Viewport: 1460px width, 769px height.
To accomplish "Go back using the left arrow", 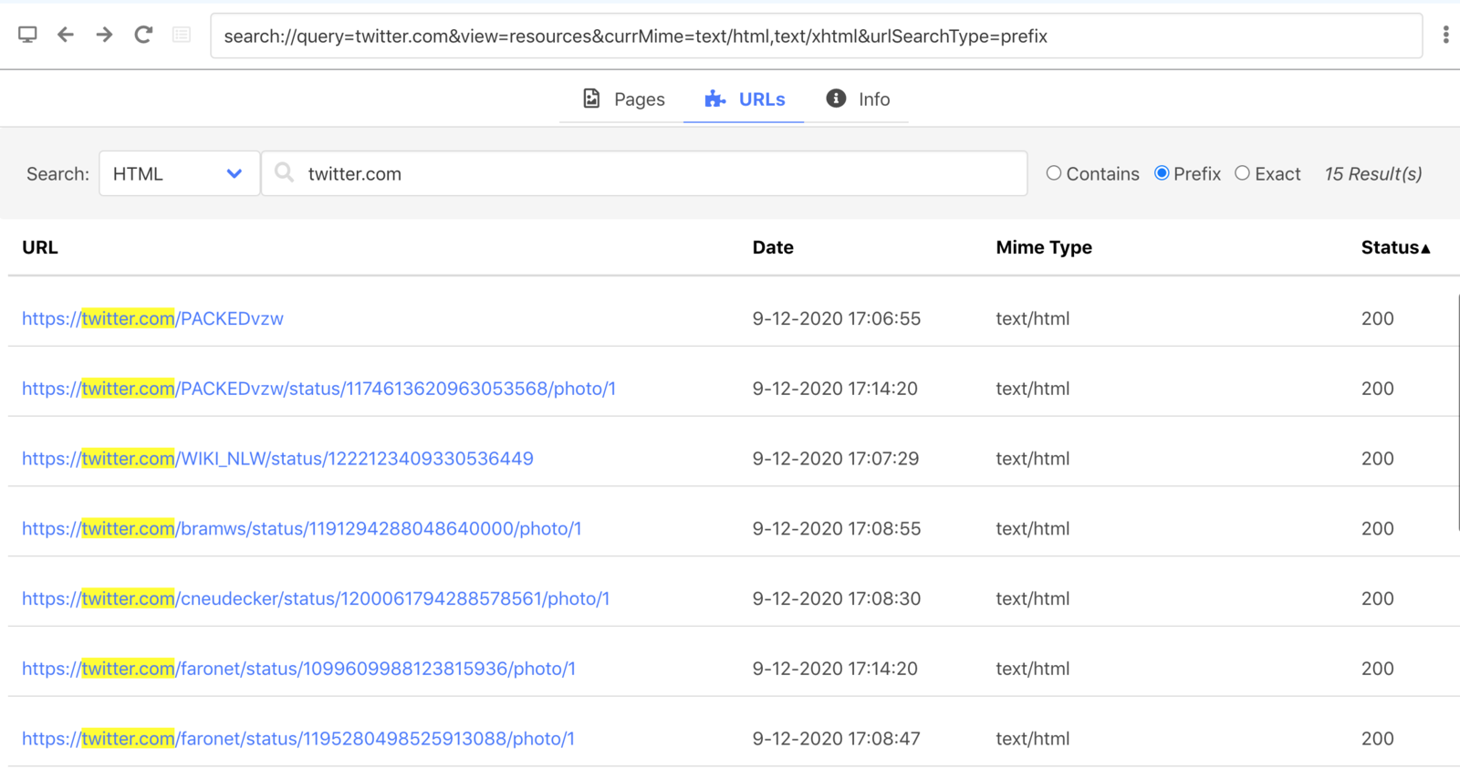I will point(66,35).
